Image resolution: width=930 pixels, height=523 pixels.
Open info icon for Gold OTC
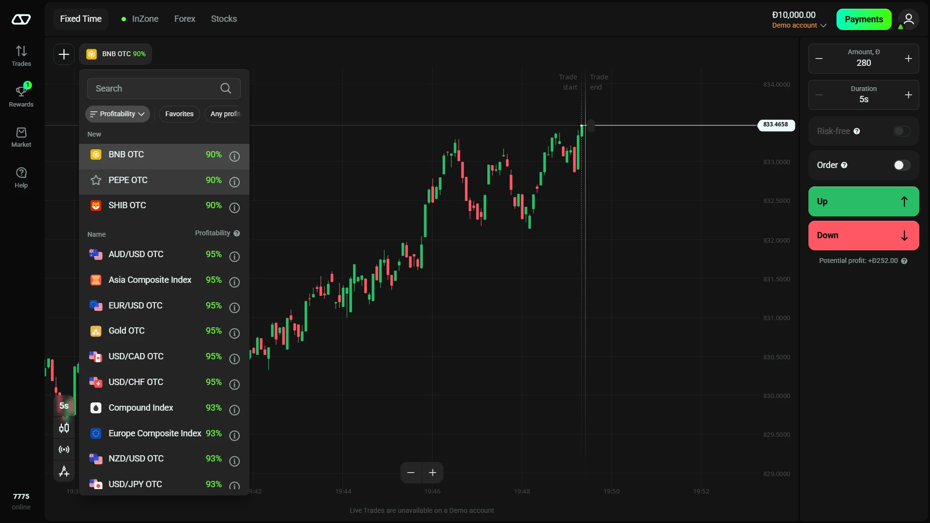(234, 333)
